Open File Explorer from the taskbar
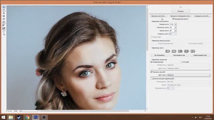214x120 pixels. pos(11,117)
